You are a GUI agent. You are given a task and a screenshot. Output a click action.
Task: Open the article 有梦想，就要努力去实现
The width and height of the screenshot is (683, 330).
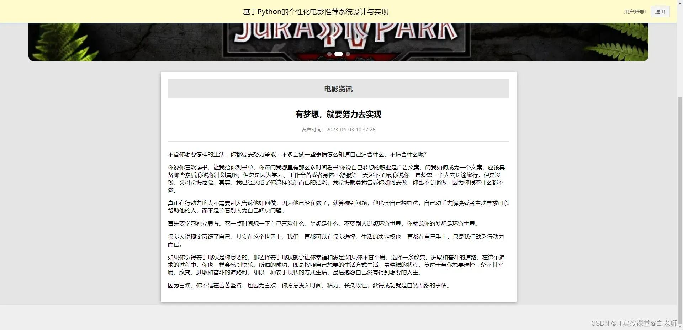pos(338,114)
